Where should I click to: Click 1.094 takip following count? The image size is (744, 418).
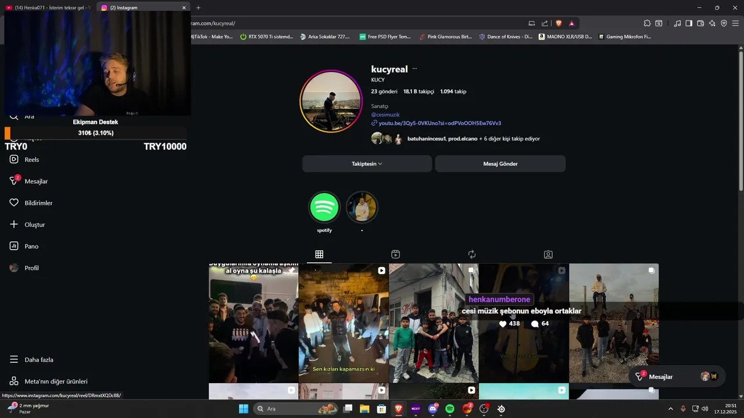[453, 91]
